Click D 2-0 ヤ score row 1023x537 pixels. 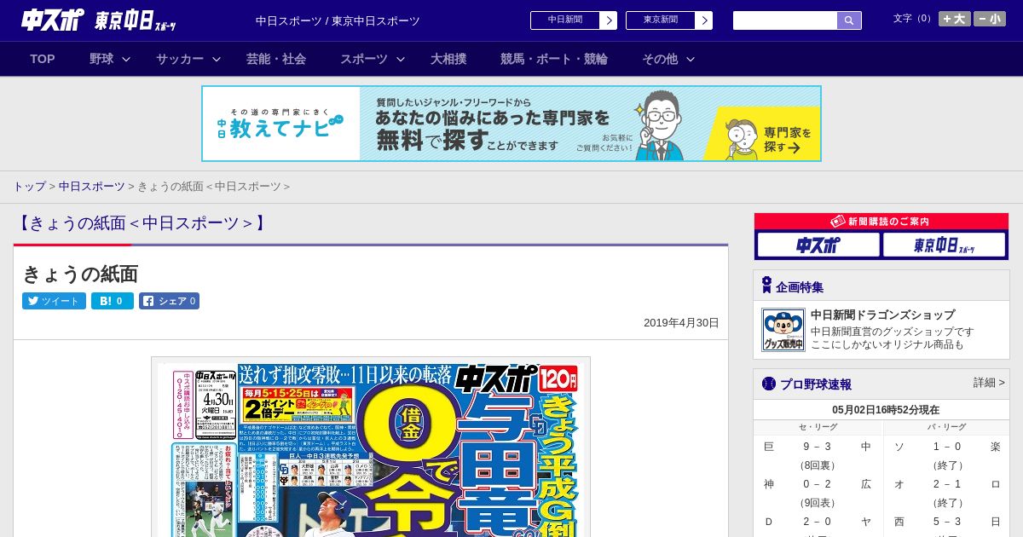pos(818,522)
